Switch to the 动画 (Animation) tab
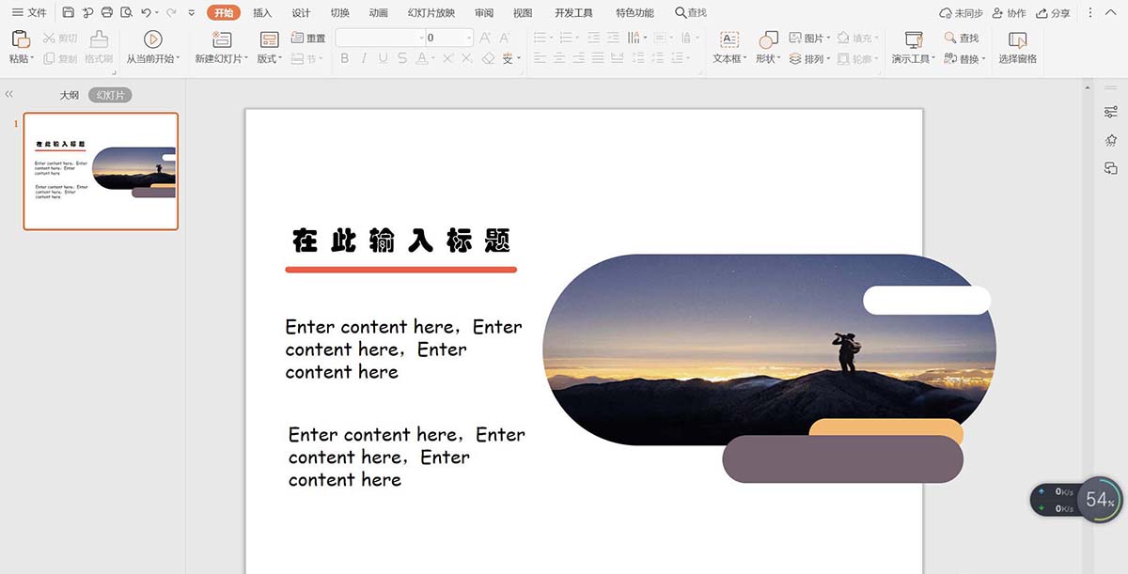 point(378,13)
